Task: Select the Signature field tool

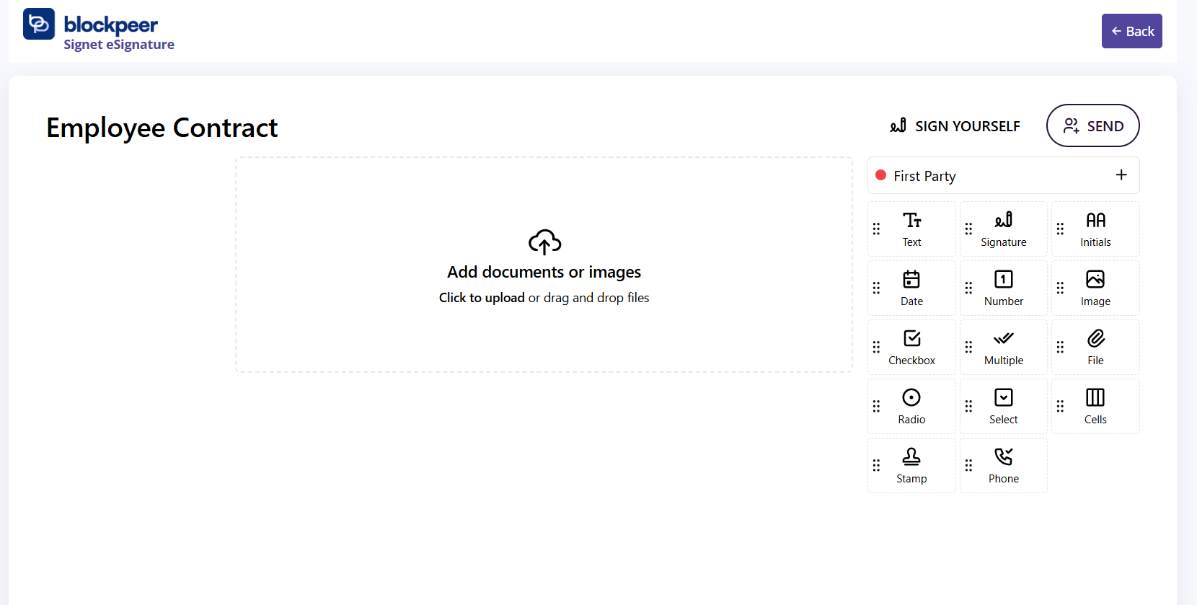Action: pyautogui.click(x=1003, y=229)
